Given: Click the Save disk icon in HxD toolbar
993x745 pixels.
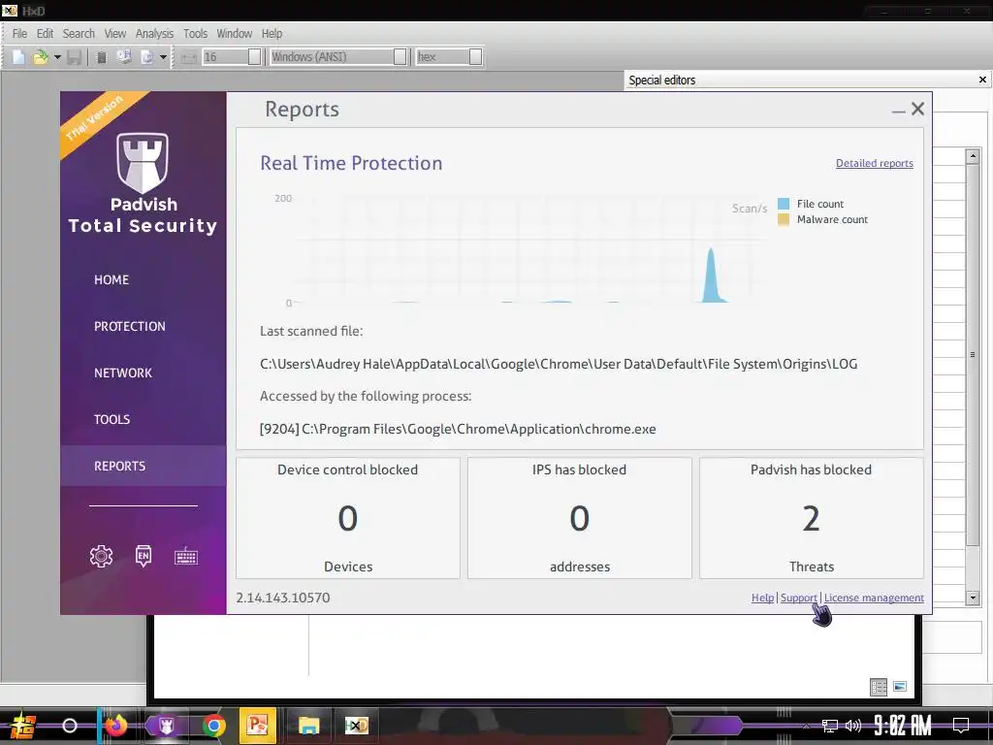Looking at the screenshot, I should pyautogui.click(x=74, y=57).
